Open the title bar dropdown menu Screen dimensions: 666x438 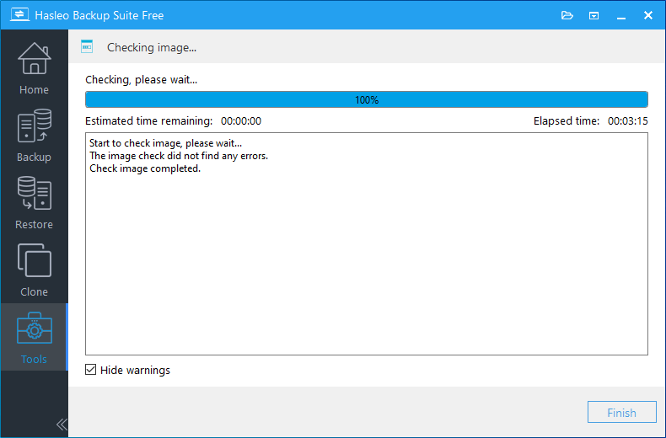[x=594, y=15]
